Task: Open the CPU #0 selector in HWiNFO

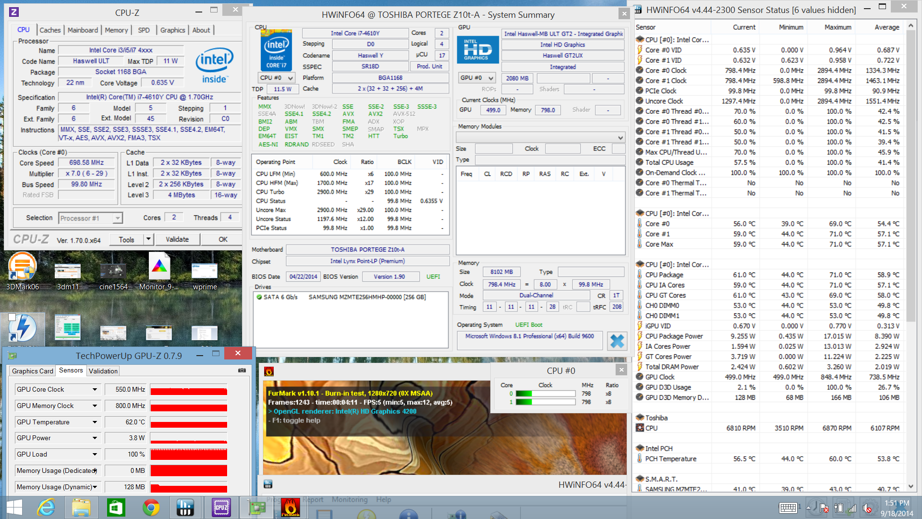Action: [277, 77]
